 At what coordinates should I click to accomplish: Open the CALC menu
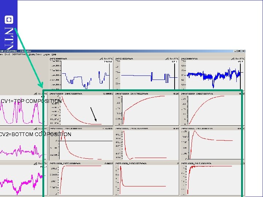click(x=7, y=54)
